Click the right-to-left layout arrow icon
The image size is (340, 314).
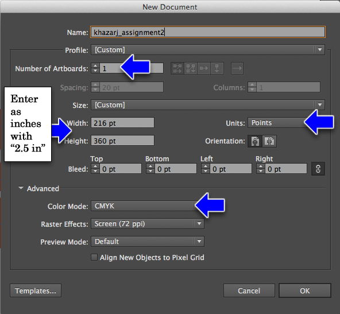pos(237,68)
